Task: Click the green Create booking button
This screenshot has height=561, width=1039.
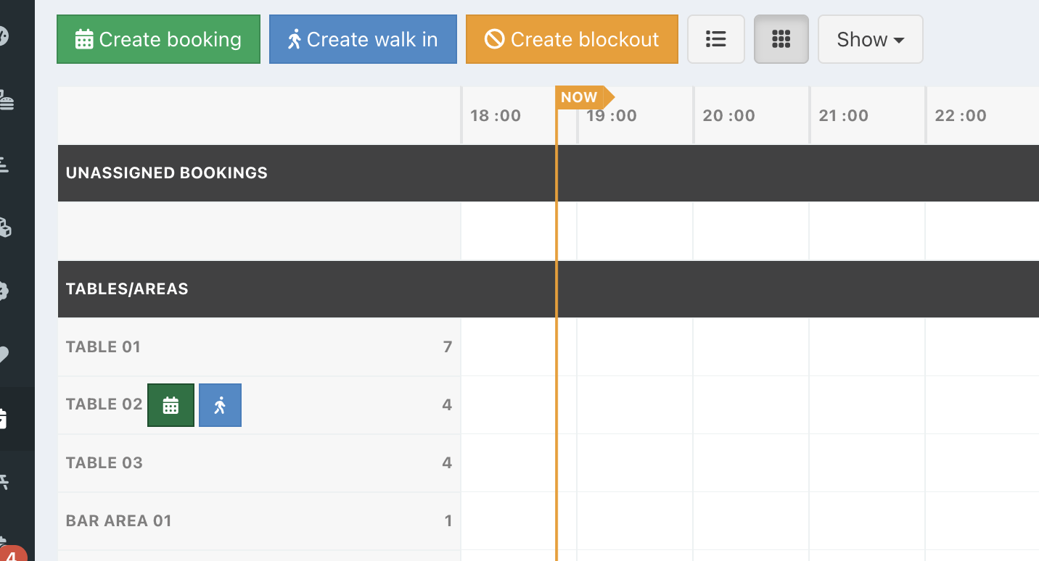Action: click(x=158, y=39)
